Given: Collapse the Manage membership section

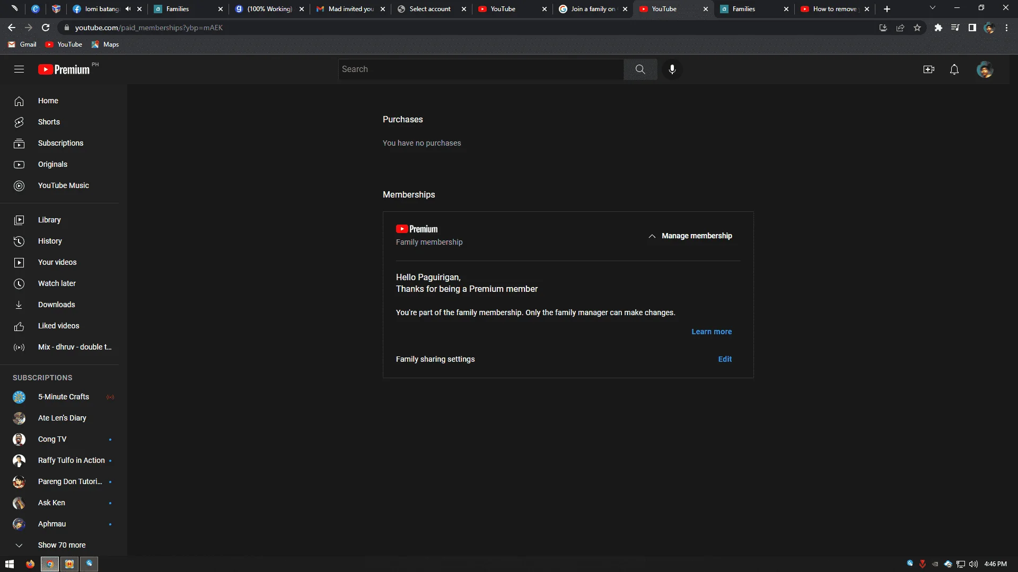Looking at the screenshot, I should (690, 236).
